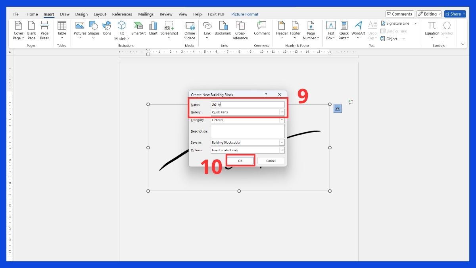Image resolution: width=476 pixels, height=268 pixels.
Task: Insert a Cross-reference
Action: (240, 31)
